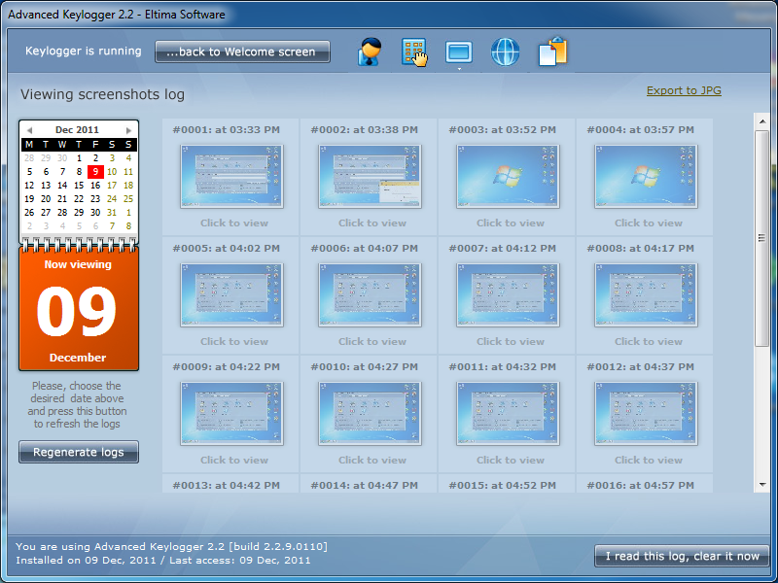This screenshot has width=778, height=583.
Task: Click the screenshots log monitor icon
Action: [x=458, y=51]
